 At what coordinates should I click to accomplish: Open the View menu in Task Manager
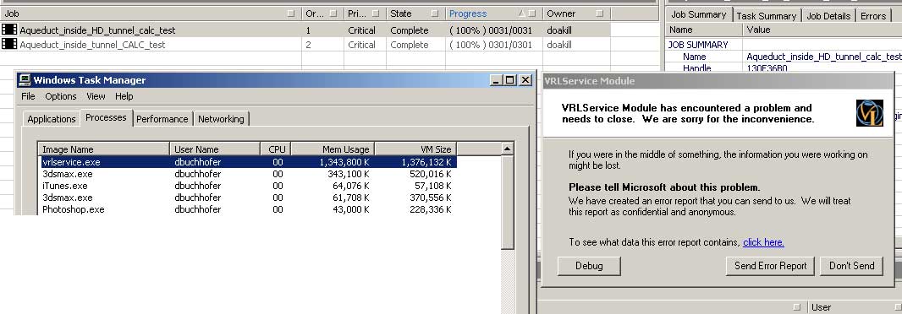96,96
